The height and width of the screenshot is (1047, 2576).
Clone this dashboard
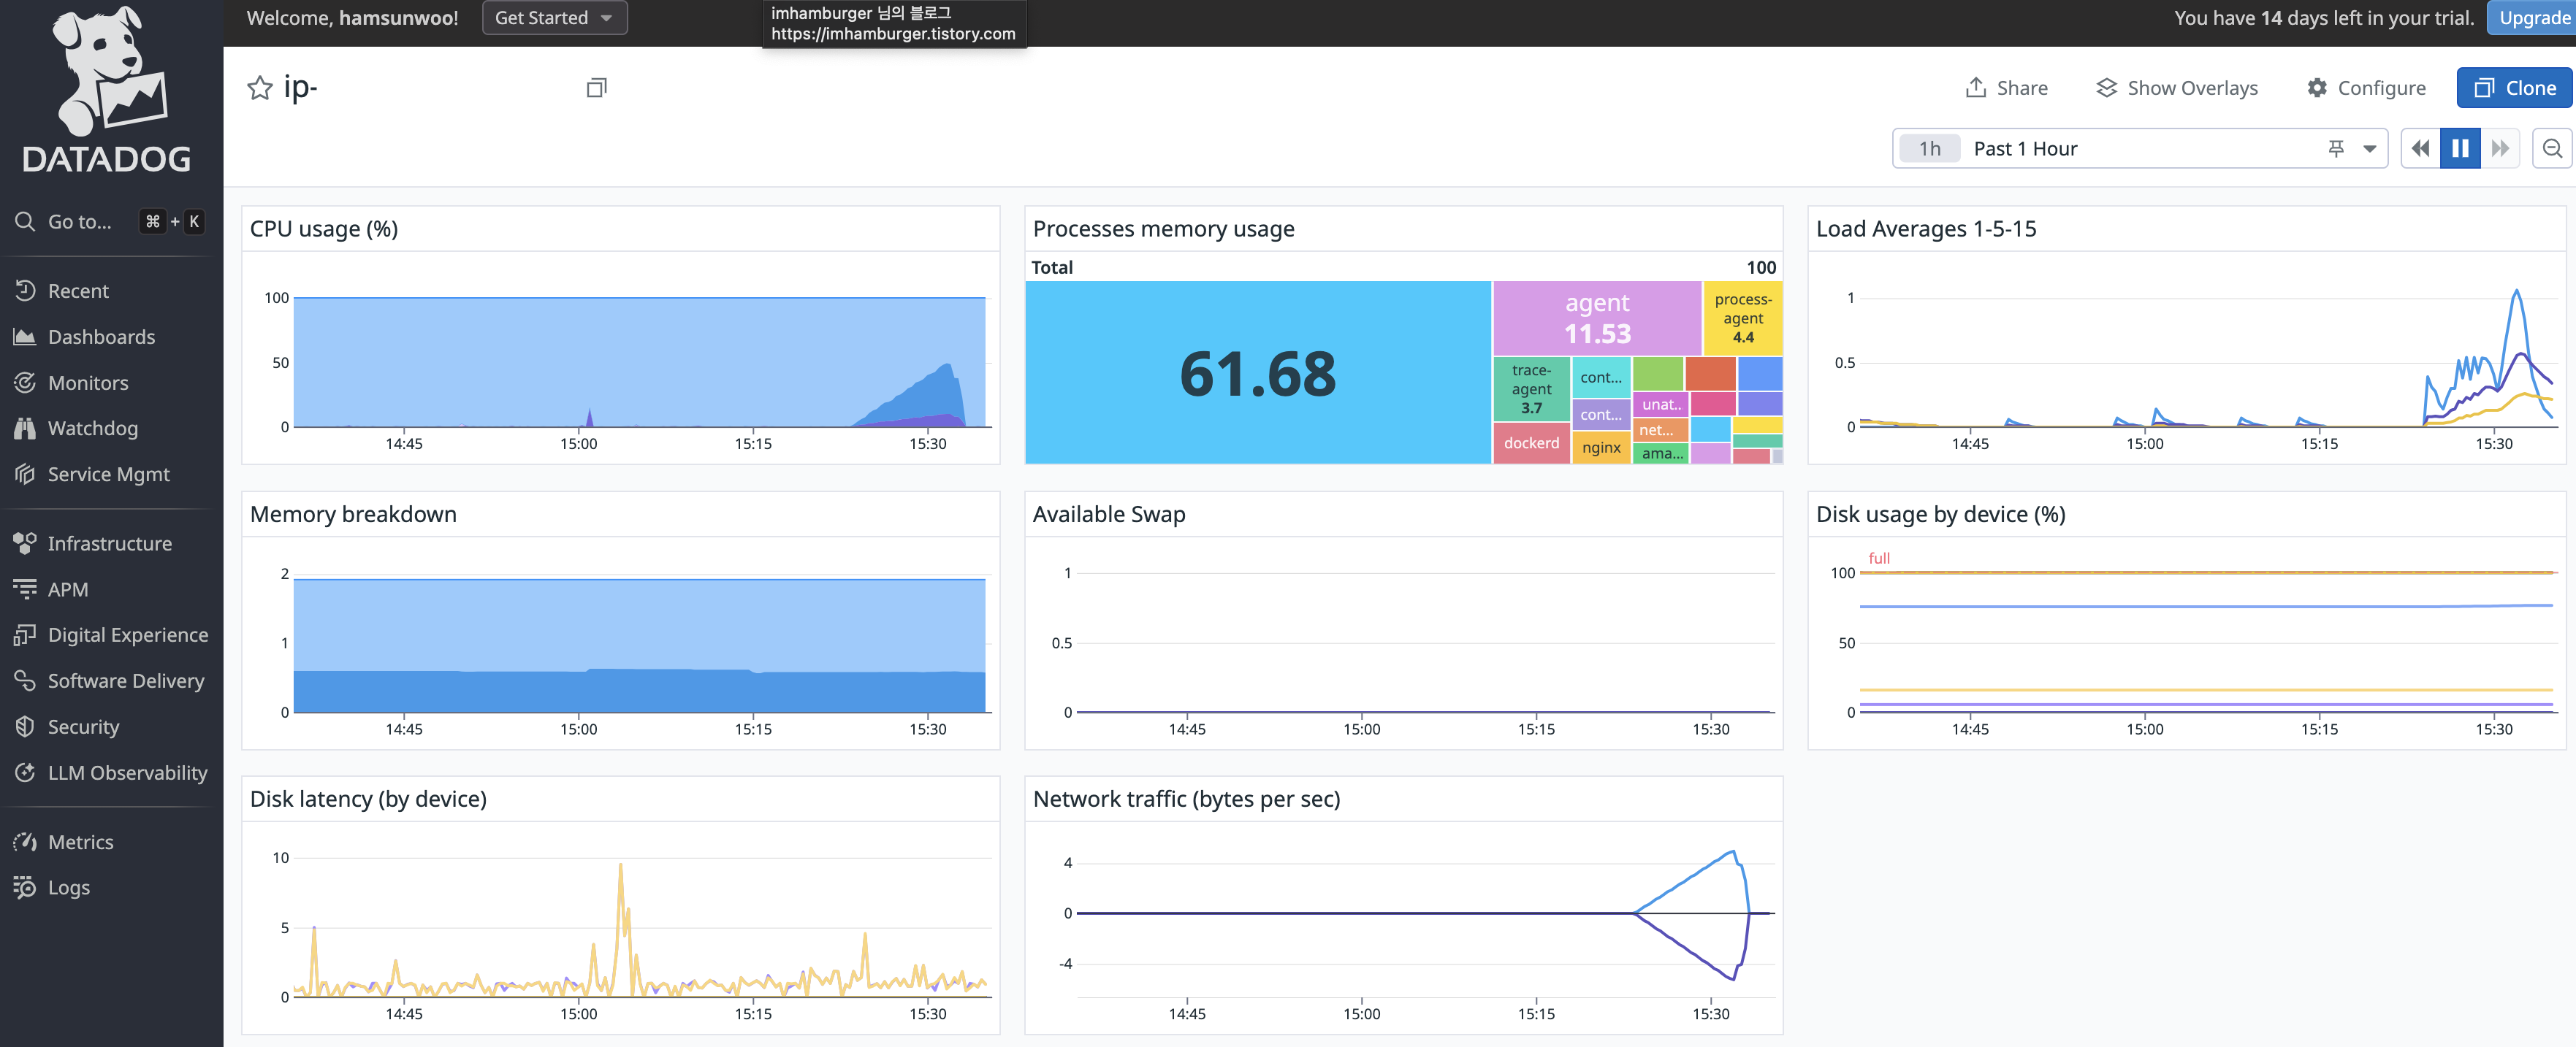(2514, 88)
